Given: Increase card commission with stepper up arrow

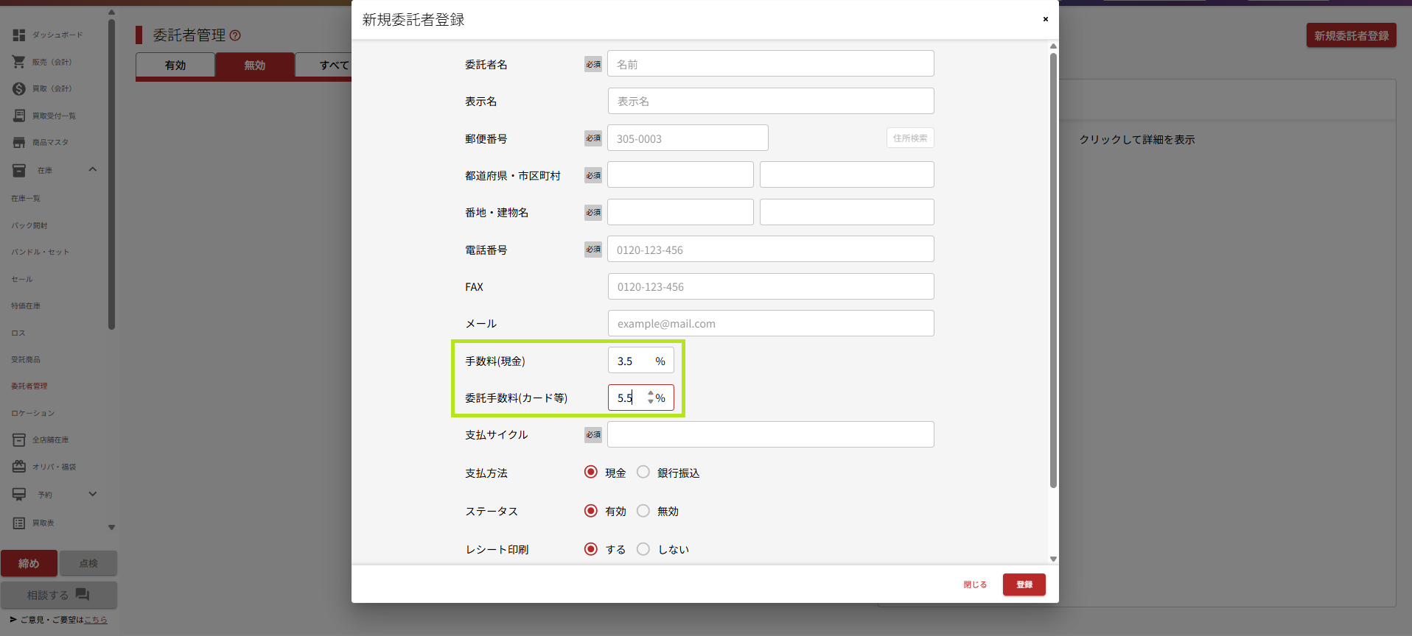Looking at the screenshot, I should click(651, 394).
